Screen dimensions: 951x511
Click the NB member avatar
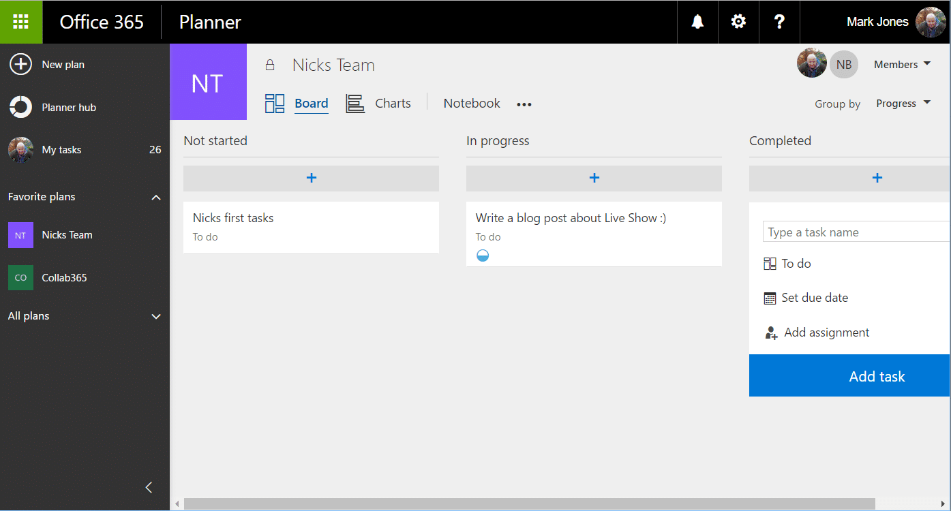point(844,64)
